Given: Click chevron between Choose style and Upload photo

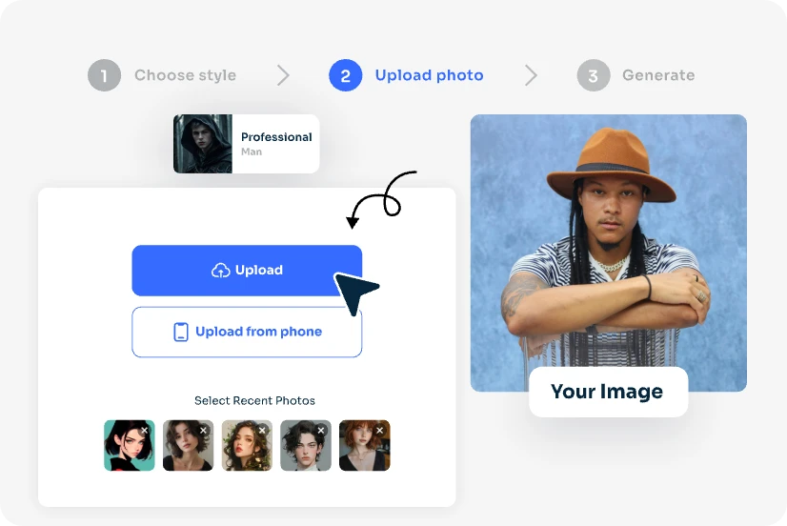Looking at the screenshot, I should tap(283, 75).
